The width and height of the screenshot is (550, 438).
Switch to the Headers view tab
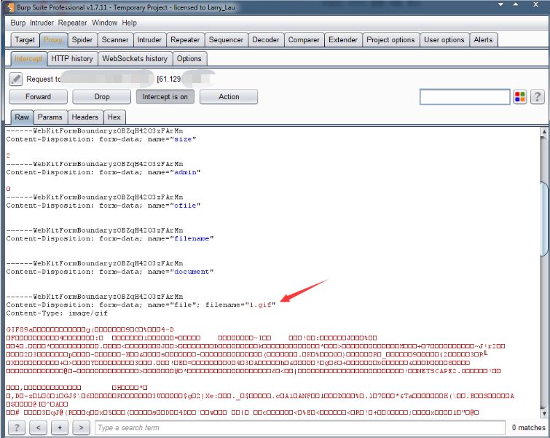pos(85,117)
